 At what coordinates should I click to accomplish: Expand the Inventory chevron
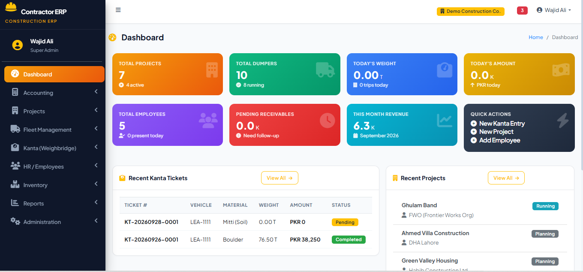click(x=96, y=184)
